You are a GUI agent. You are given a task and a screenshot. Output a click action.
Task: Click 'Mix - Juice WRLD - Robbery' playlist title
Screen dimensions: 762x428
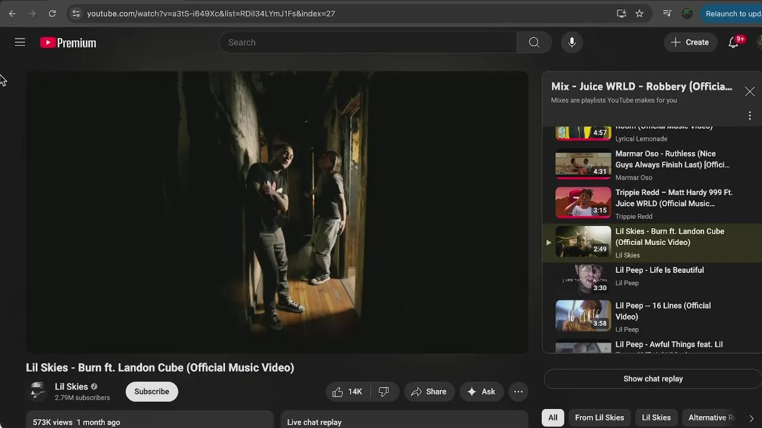click(642, 86)
